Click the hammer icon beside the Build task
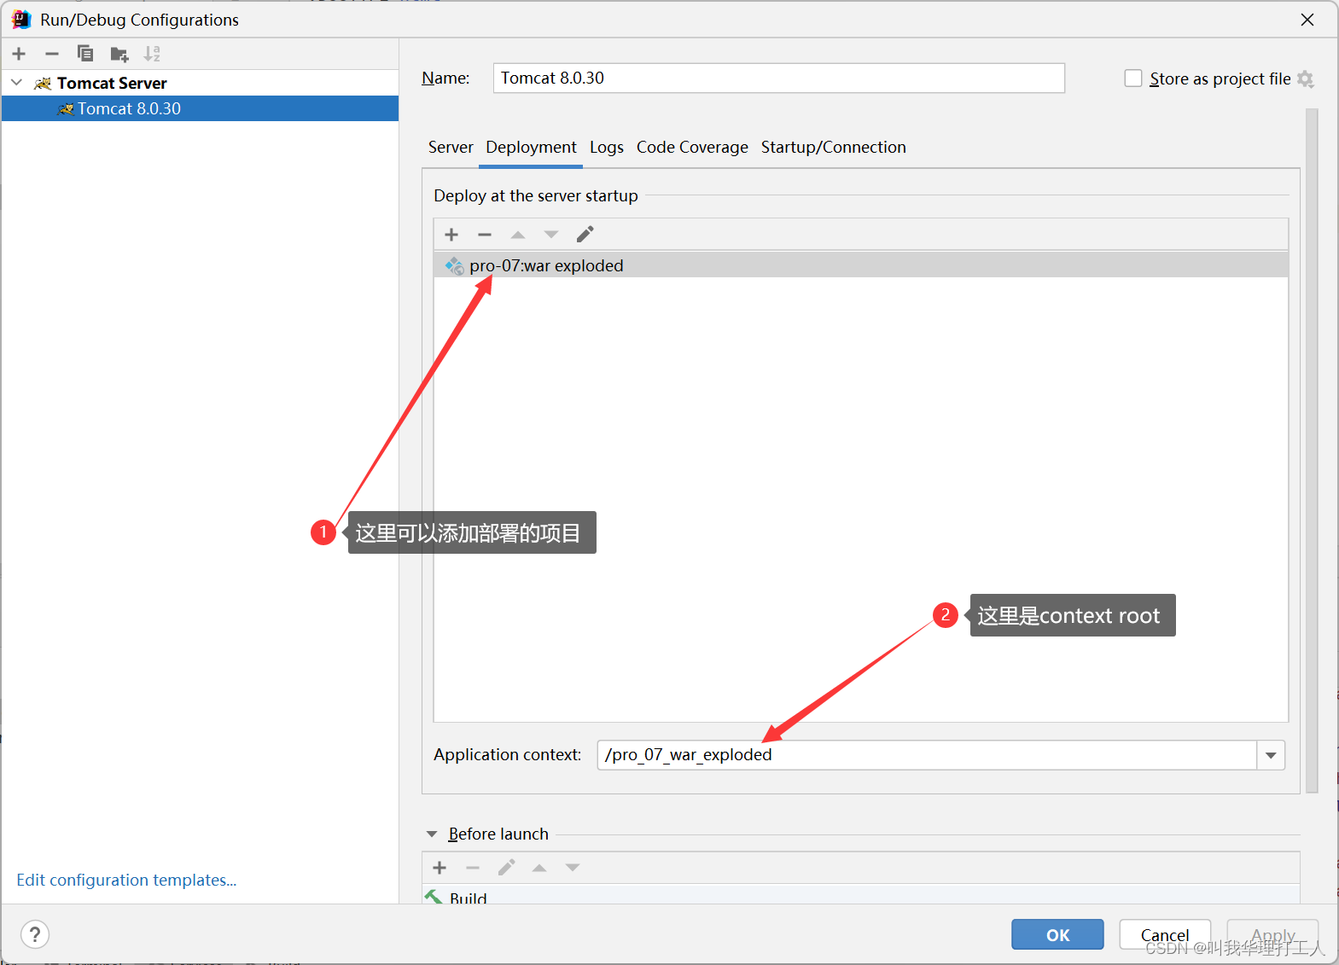The height and width of the screenshot is (965, 1339). [434, 897]
